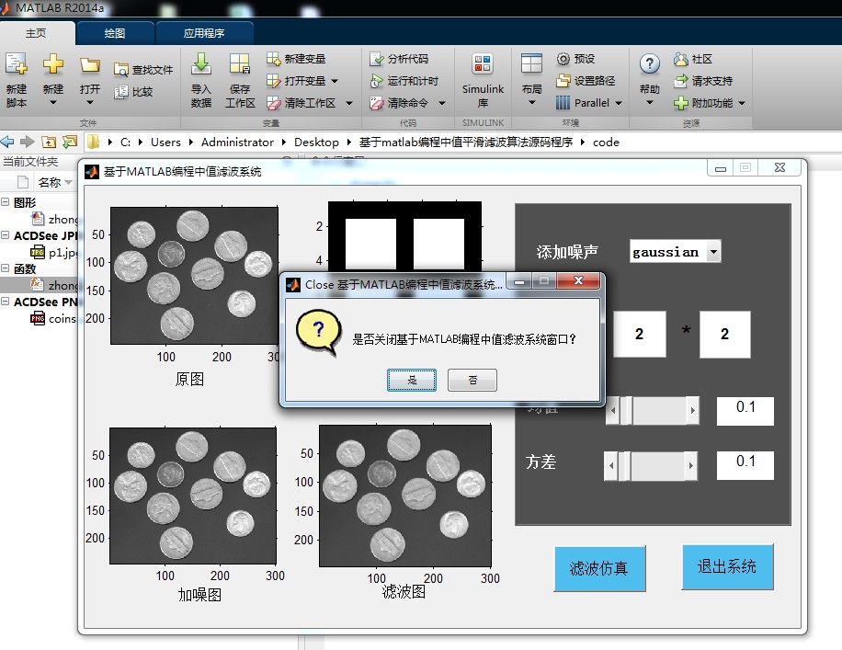Viewport: 842px width, 650px height.
Task: Collapse the ACDSee JPG group
Action: (x=6, y=235)
